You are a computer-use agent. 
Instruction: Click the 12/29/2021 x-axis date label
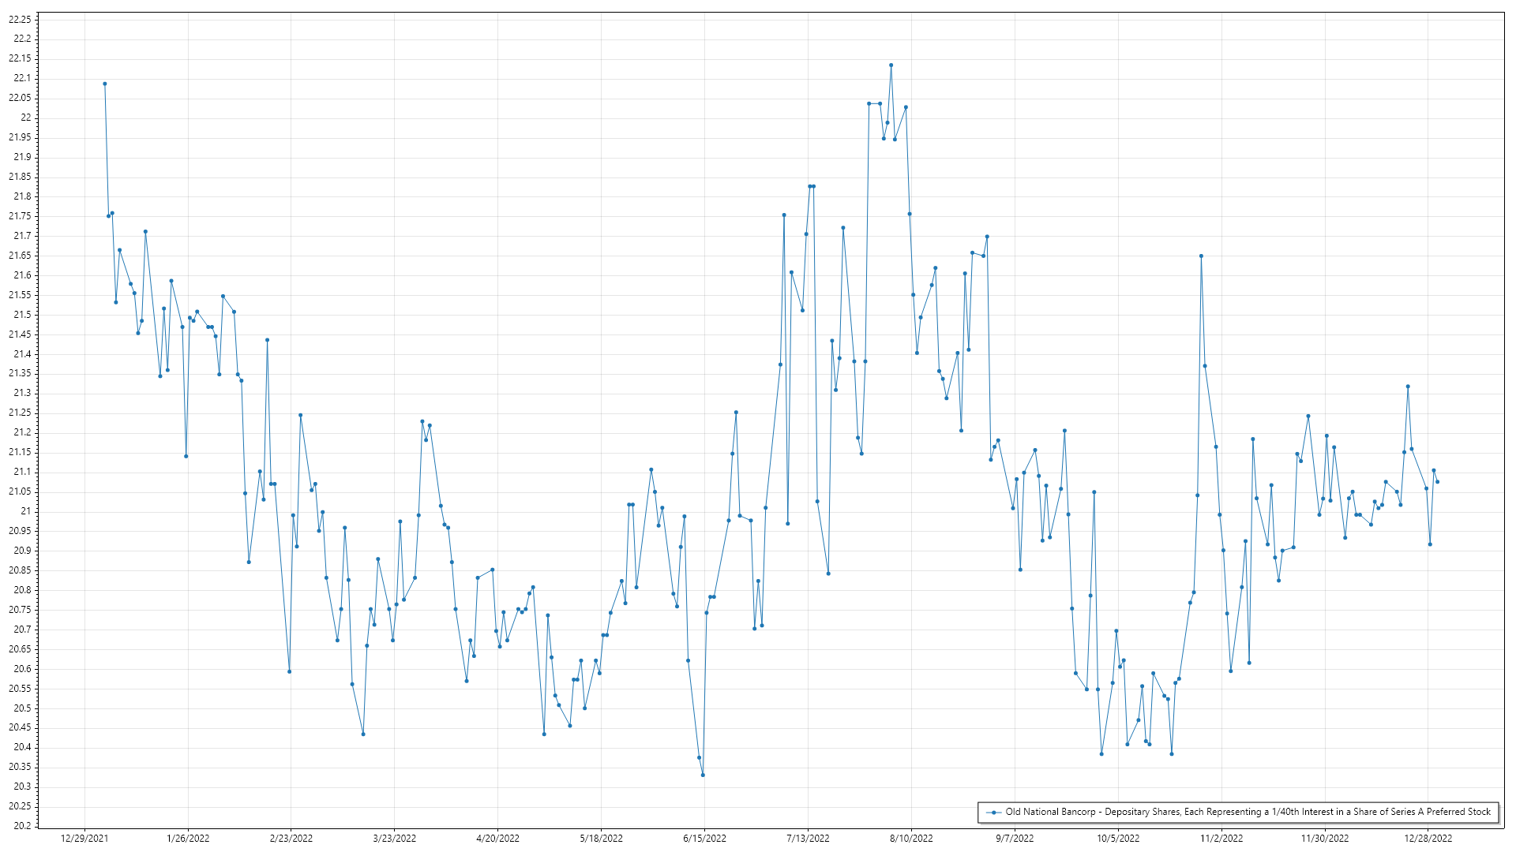[84, 839]
